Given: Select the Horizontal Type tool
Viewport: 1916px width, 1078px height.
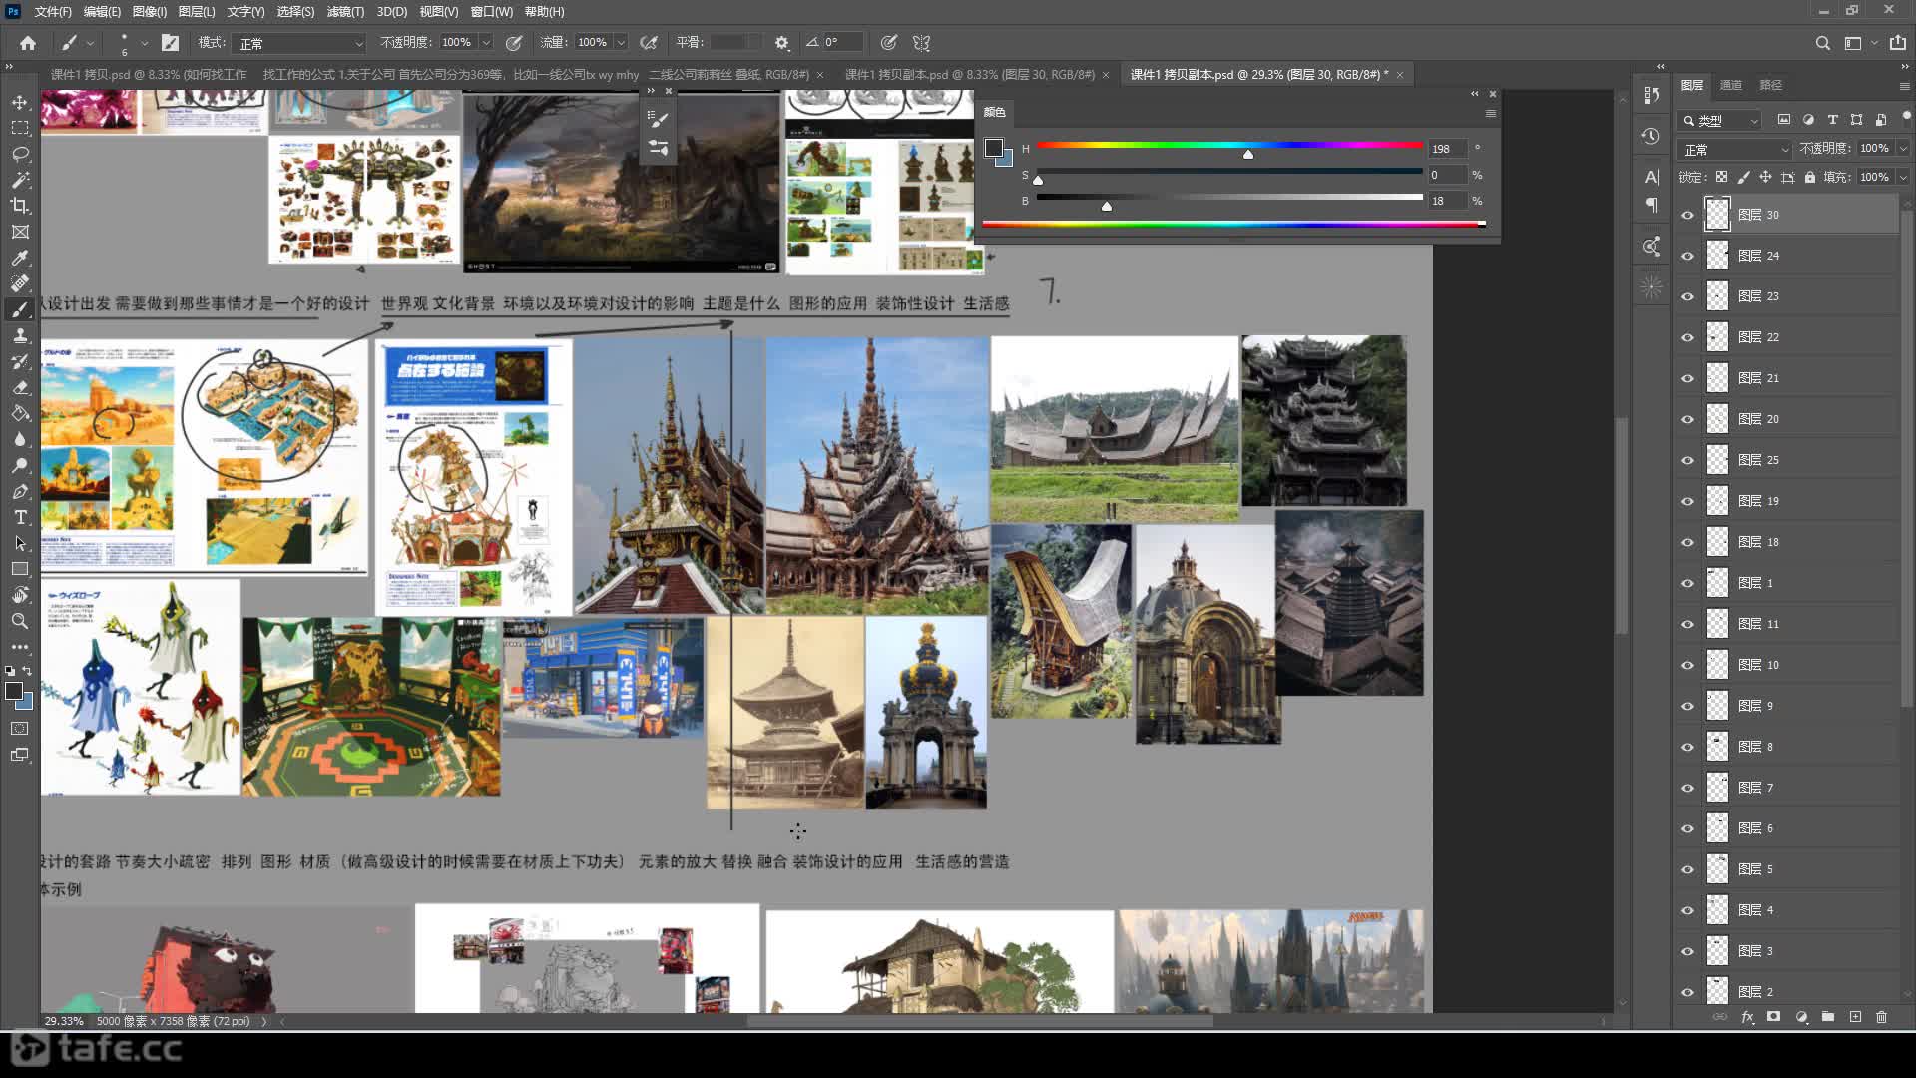Looking at the screenshot, I should click(x=20, y=517).
